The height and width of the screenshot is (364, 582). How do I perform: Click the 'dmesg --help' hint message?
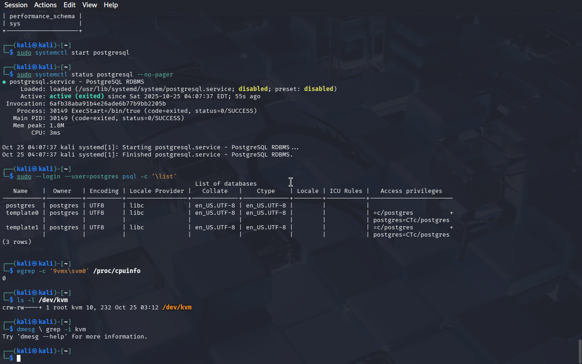[x=75, y=337]
